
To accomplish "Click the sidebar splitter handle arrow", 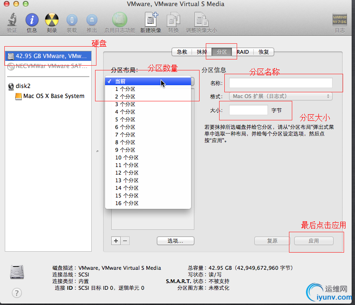I will pyautogui.click(x=97, y=151).
